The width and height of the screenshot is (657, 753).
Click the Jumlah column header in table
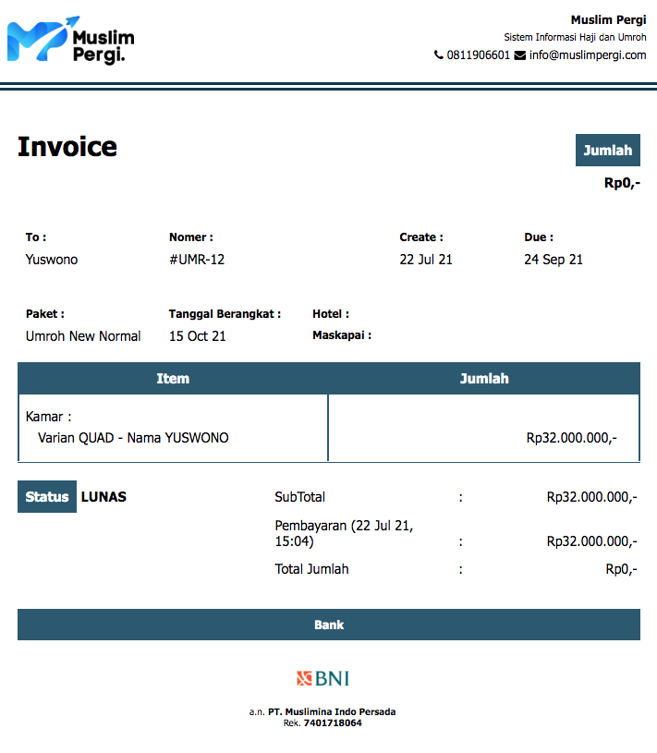pos(484,379)
